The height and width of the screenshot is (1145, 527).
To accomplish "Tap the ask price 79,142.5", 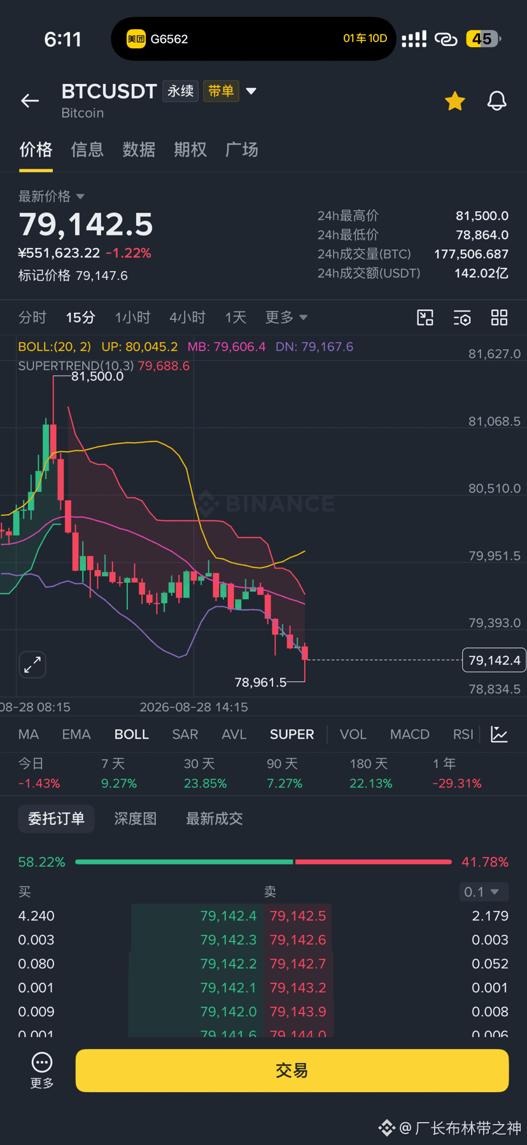I will tap(298, 916).
